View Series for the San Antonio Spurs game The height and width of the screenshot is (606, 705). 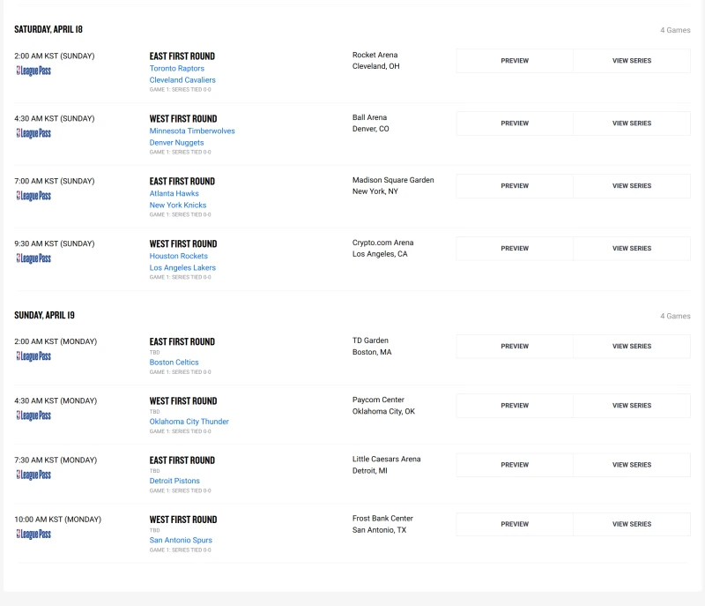pyautogui.click(x=632, y=524)
